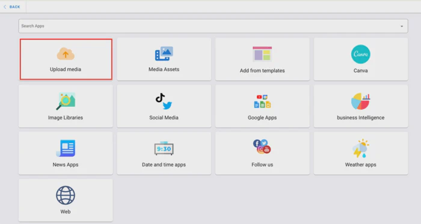Viewport: 421px width, 224px height.
Task: Select the Google Apps icon
Action: [262, 101]
